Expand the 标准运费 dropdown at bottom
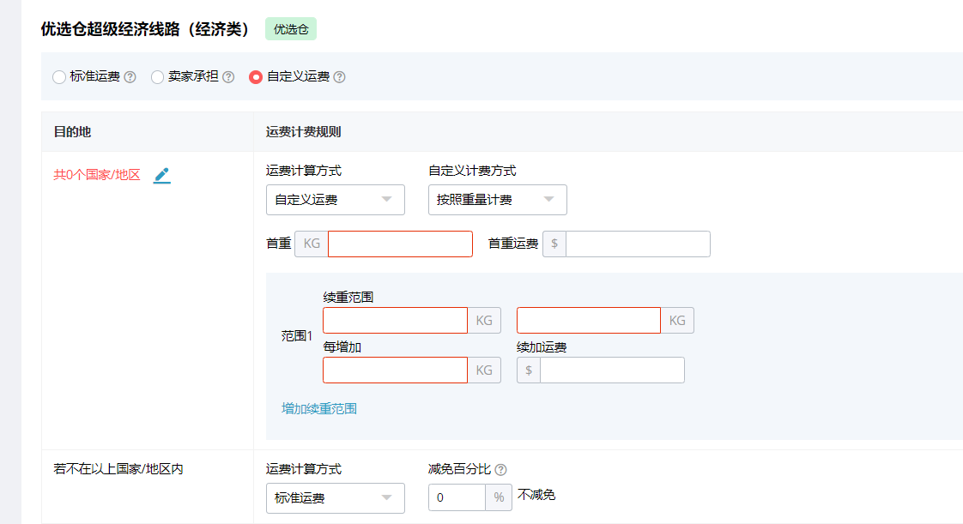The image size is (963, 524). click(x=335, y=498)
